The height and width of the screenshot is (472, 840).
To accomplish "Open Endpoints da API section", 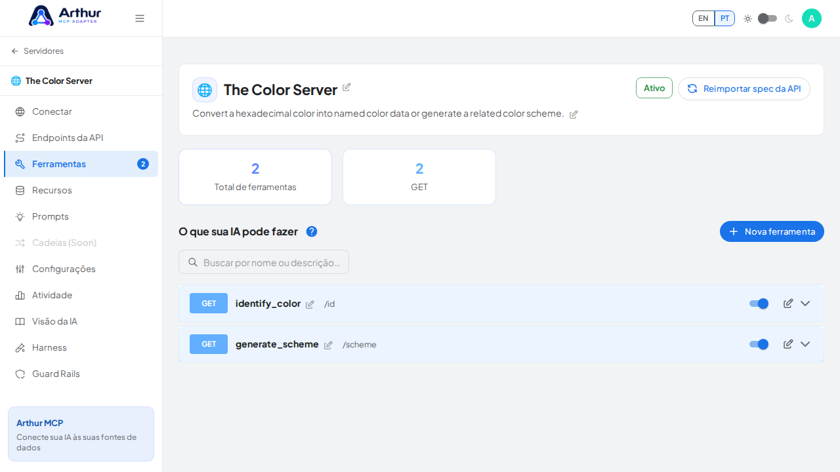I will 81,138.
